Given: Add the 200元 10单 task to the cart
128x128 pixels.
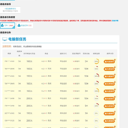Looking at the screenshot, I should tap(109, 98).
